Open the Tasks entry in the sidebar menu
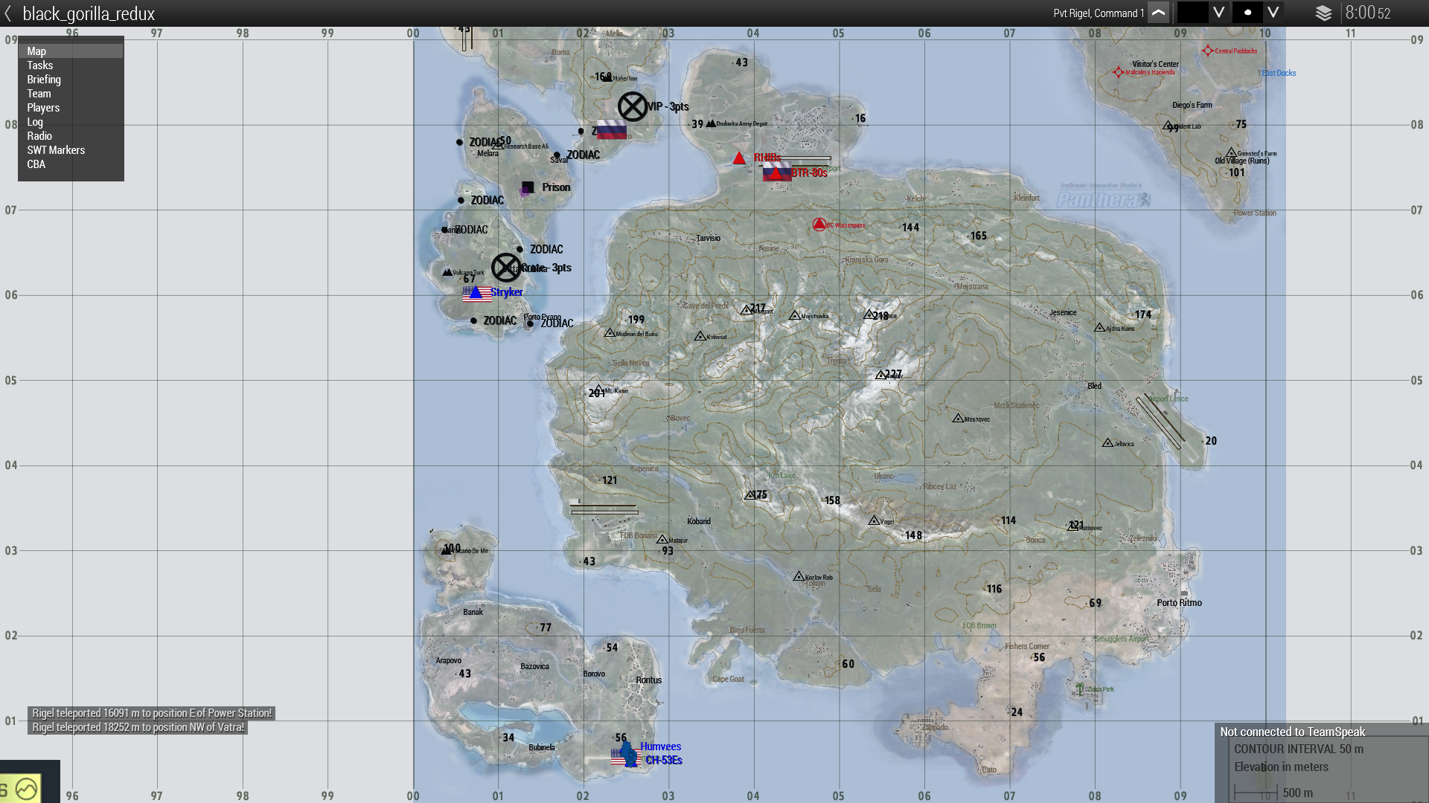1429x803 pixels. 39,65
